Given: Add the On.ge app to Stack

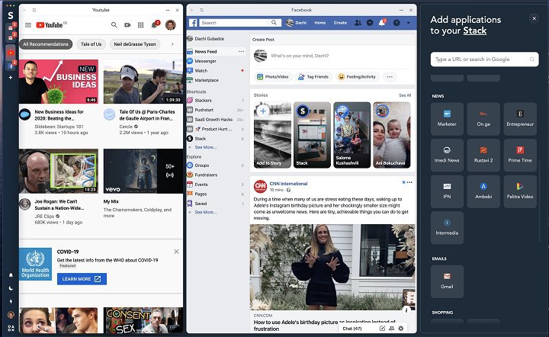Looking at the screenshot, I should (x=483, y=119).
